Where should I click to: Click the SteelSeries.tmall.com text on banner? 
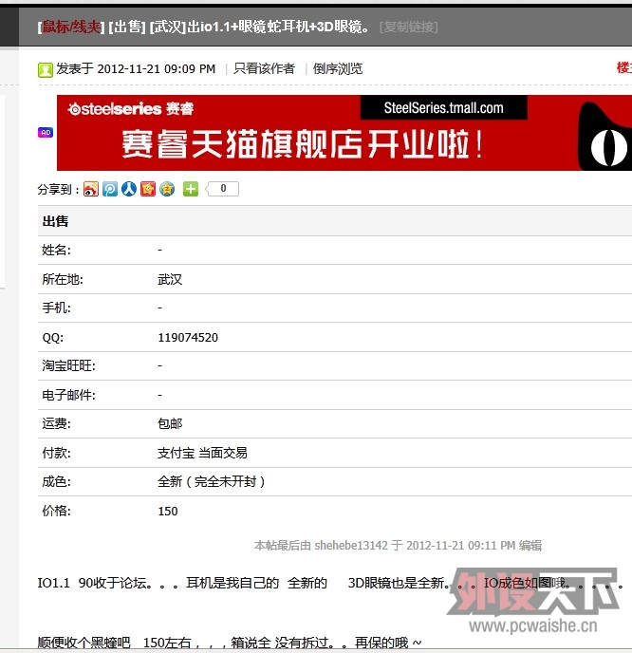tap(443, 108)
